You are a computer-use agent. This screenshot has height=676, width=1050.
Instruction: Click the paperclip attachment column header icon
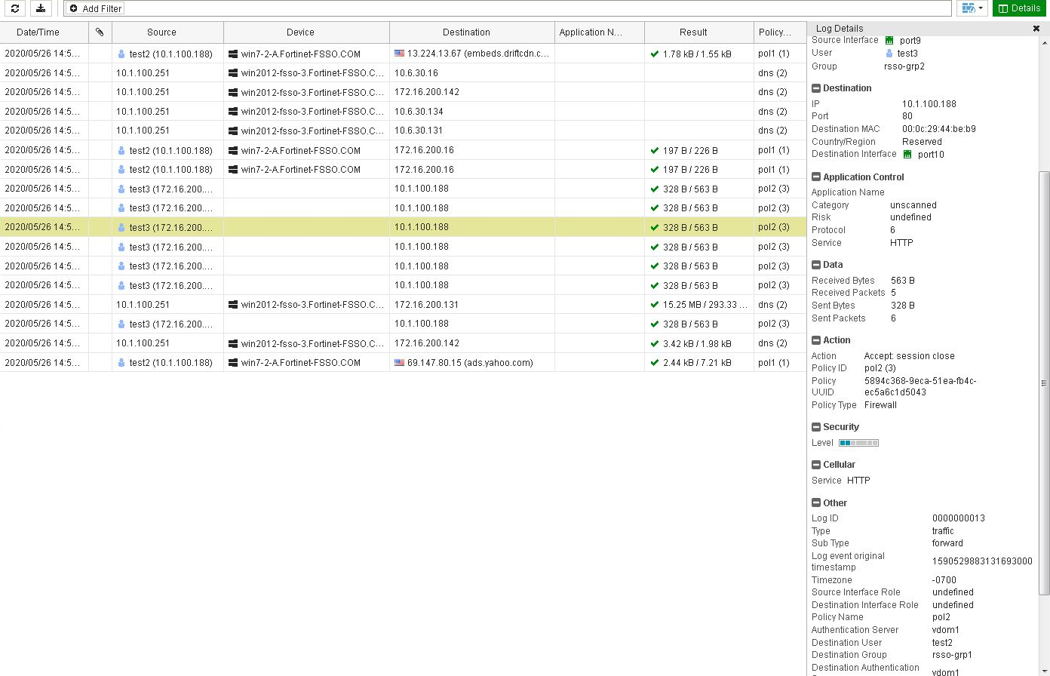100,32
